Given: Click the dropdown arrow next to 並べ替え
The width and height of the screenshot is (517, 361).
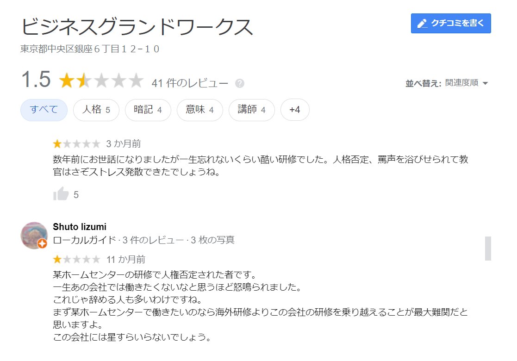Looking at the screenshot, I should click(485, 83).
